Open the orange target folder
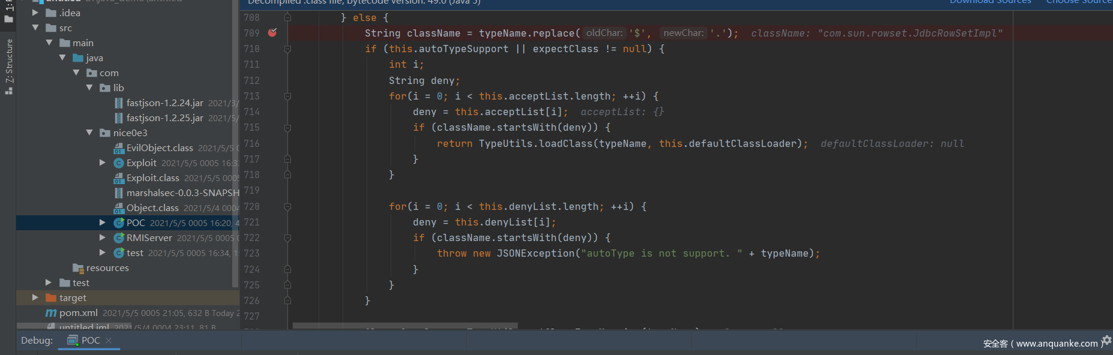Viewport: 1113px width, 355px height. 72,298
